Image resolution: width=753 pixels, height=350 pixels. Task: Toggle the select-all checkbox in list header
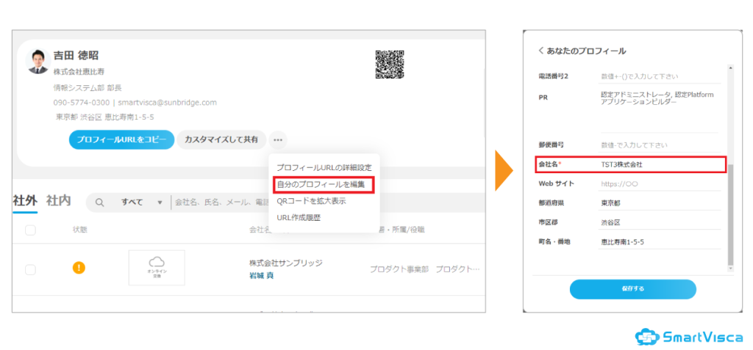pyautogui.click(x=30, y=230)
